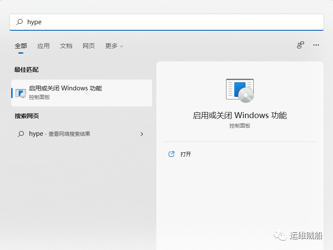The image size is (333, 250).
Task: Click 控制面板 label in preview pane
Action: [240, 126]
